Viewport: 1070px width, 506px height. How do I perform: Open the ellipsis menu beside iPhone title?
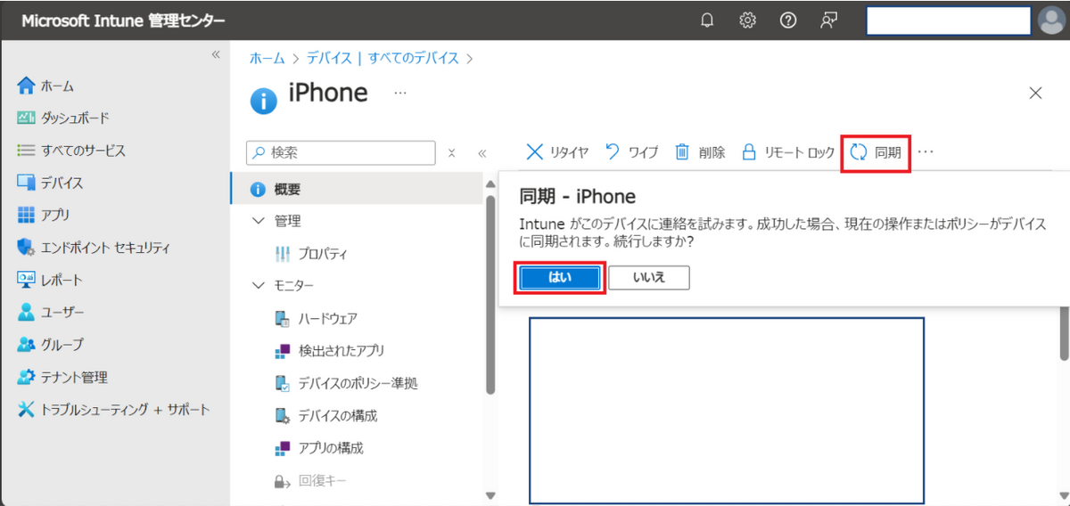pos(400,93)
